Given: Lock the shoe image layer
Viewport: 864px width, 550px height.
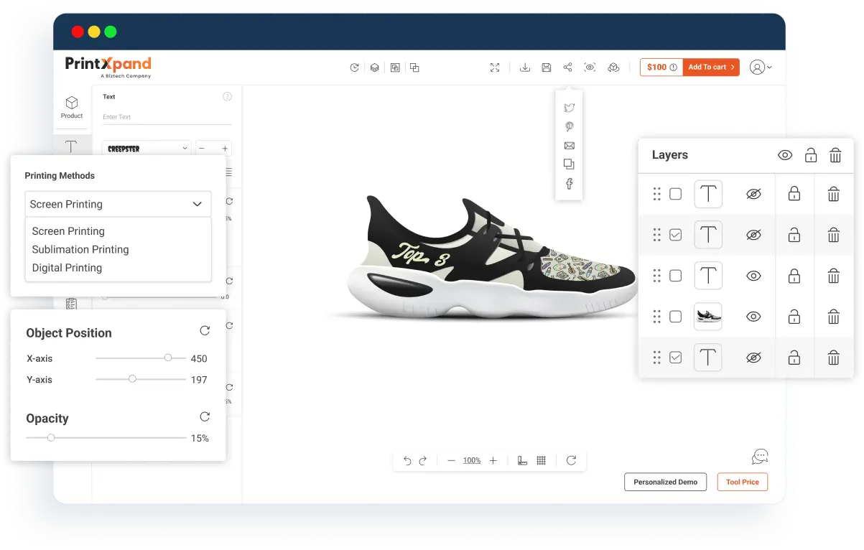Looking at the screenshot, I should coord(794,317).
